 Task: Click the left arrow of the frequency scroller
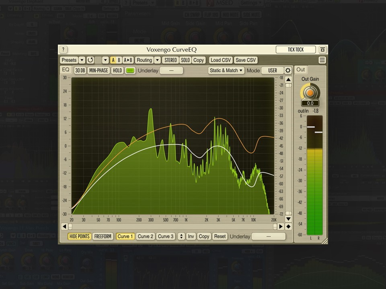pos(64,226)
